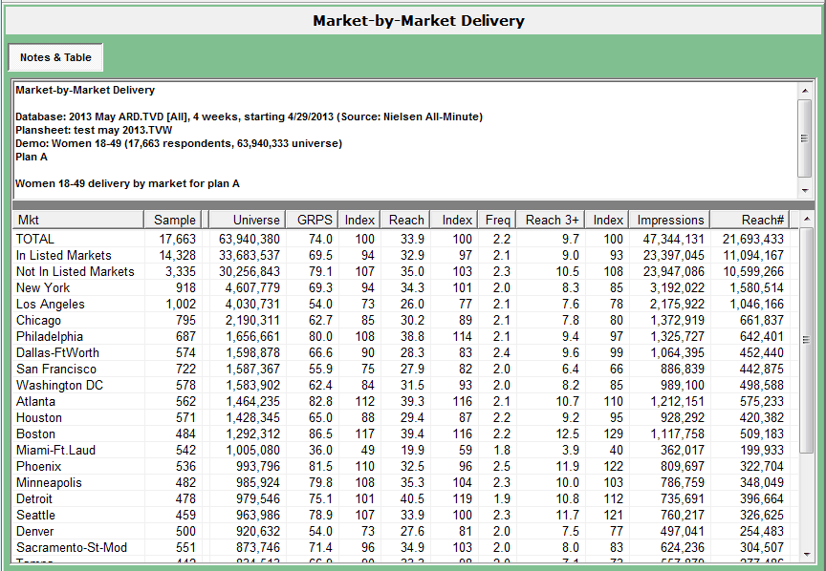Open the Notes & Table tab
826x571 pixels.
55,57
